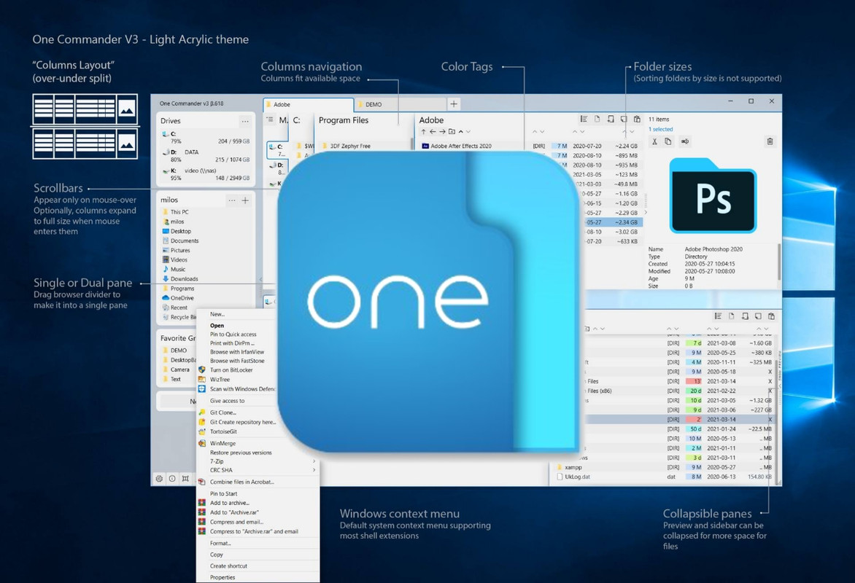This screenshot has height=583, width=855.
Task: Collapse the sidebar with the left chevron
Action: click(x=260, y=279)
